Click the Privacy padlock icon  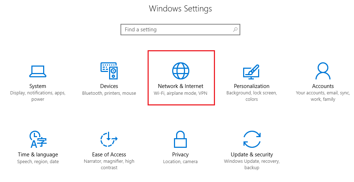click(x=180, y=139)
